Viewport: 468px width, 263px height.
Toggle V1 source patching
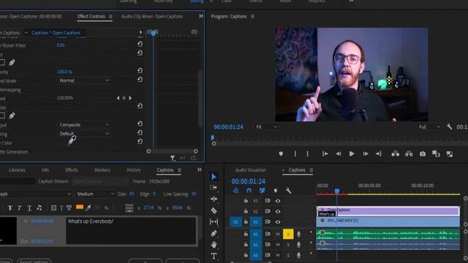[x=235, y=222]
